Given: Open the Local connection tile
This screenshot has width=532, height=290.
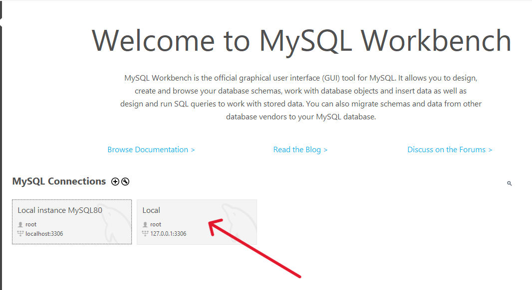Looking at the screenshot, I should [197, 222].
